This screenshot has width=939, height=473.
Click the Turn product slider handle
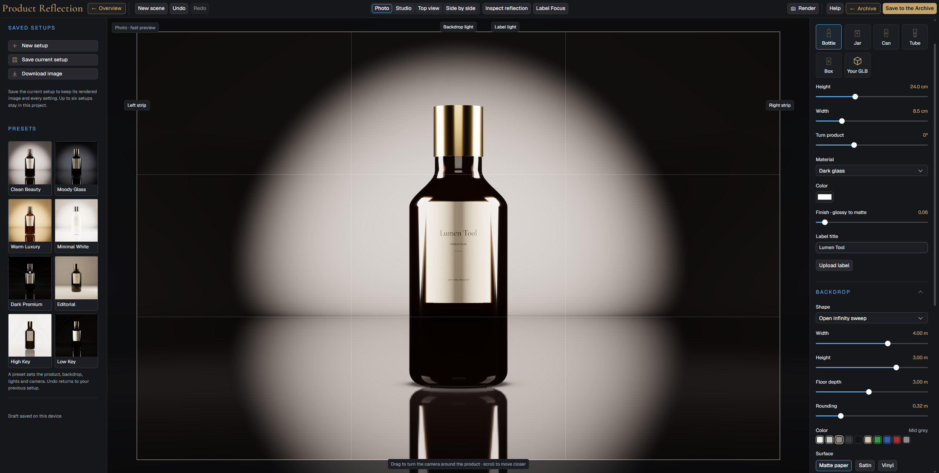[854, 145]
